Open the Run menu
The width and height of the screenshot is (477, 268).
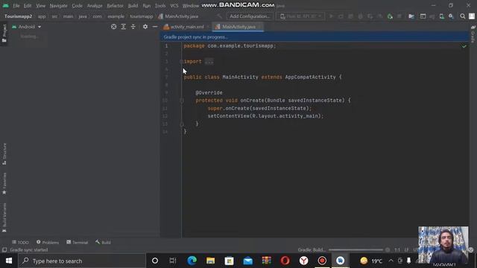pos(146,6)
